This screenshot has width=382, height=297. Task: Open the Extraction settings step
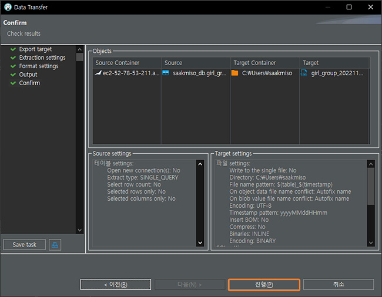42,58
